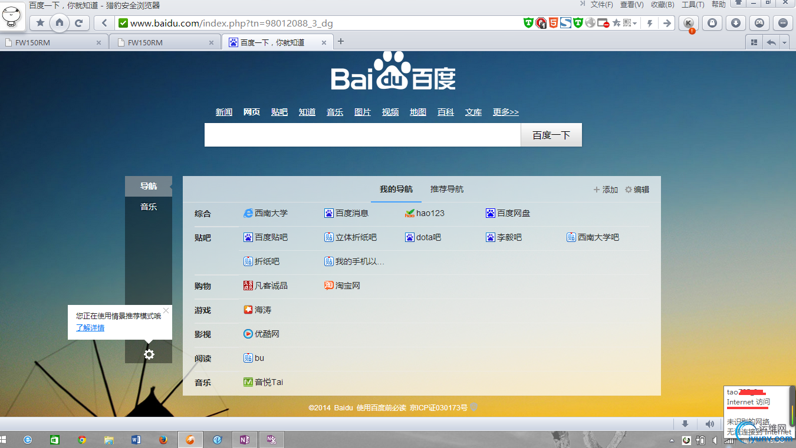Click the back arrow next to address bar
This screenshot has height=448, width=796.
click(x=104, y=23)
